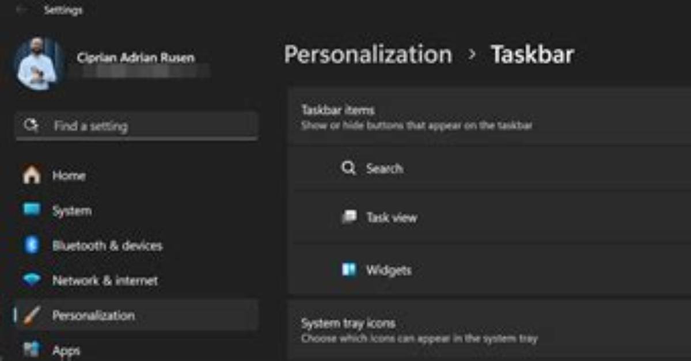Image resolution: width=691 pixels, height=361 pixels.
Task: Click the Find a setting search box
Action: (136, 126)
